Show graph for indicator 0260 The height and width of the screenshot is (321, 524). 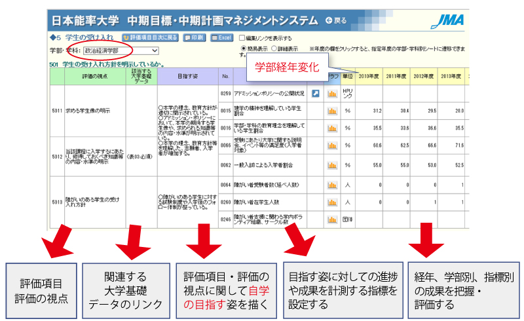click(x=332, y=202)
